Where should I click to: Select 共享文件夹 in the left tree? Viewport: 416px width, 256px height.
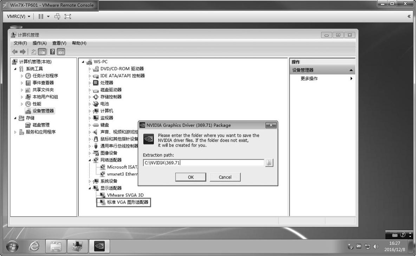click(43, 90)
